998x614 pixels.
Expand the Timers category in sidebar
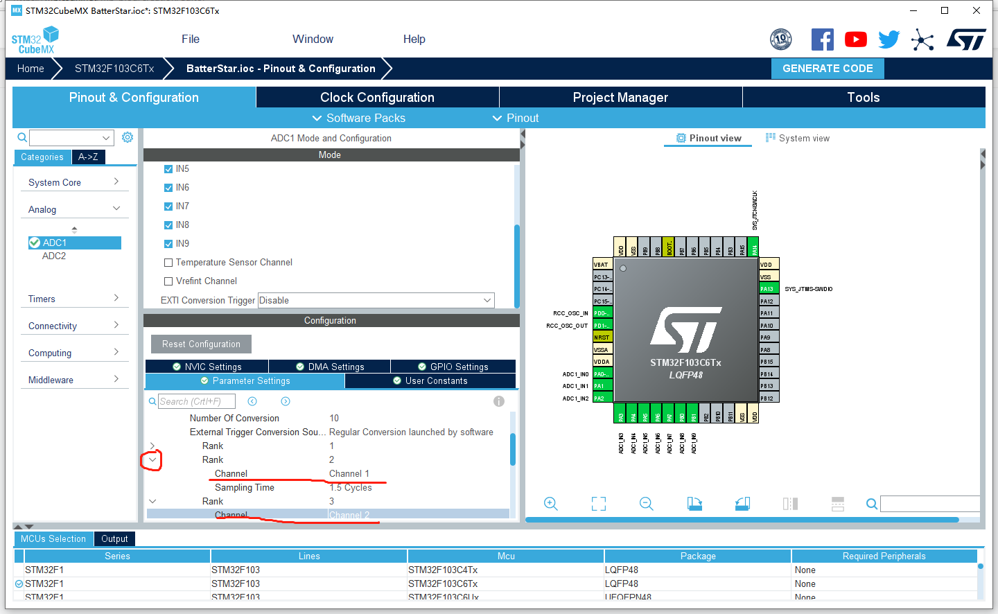(74, 298)
